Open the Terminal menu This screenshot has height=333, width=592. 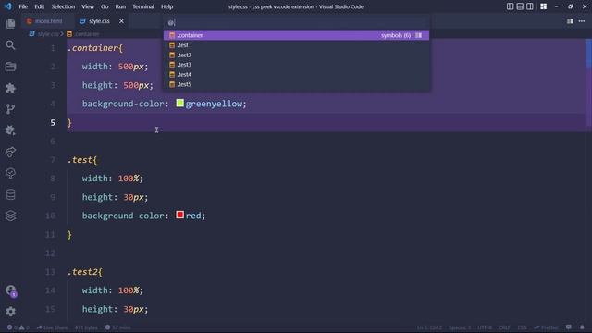(x=143, y=6)
